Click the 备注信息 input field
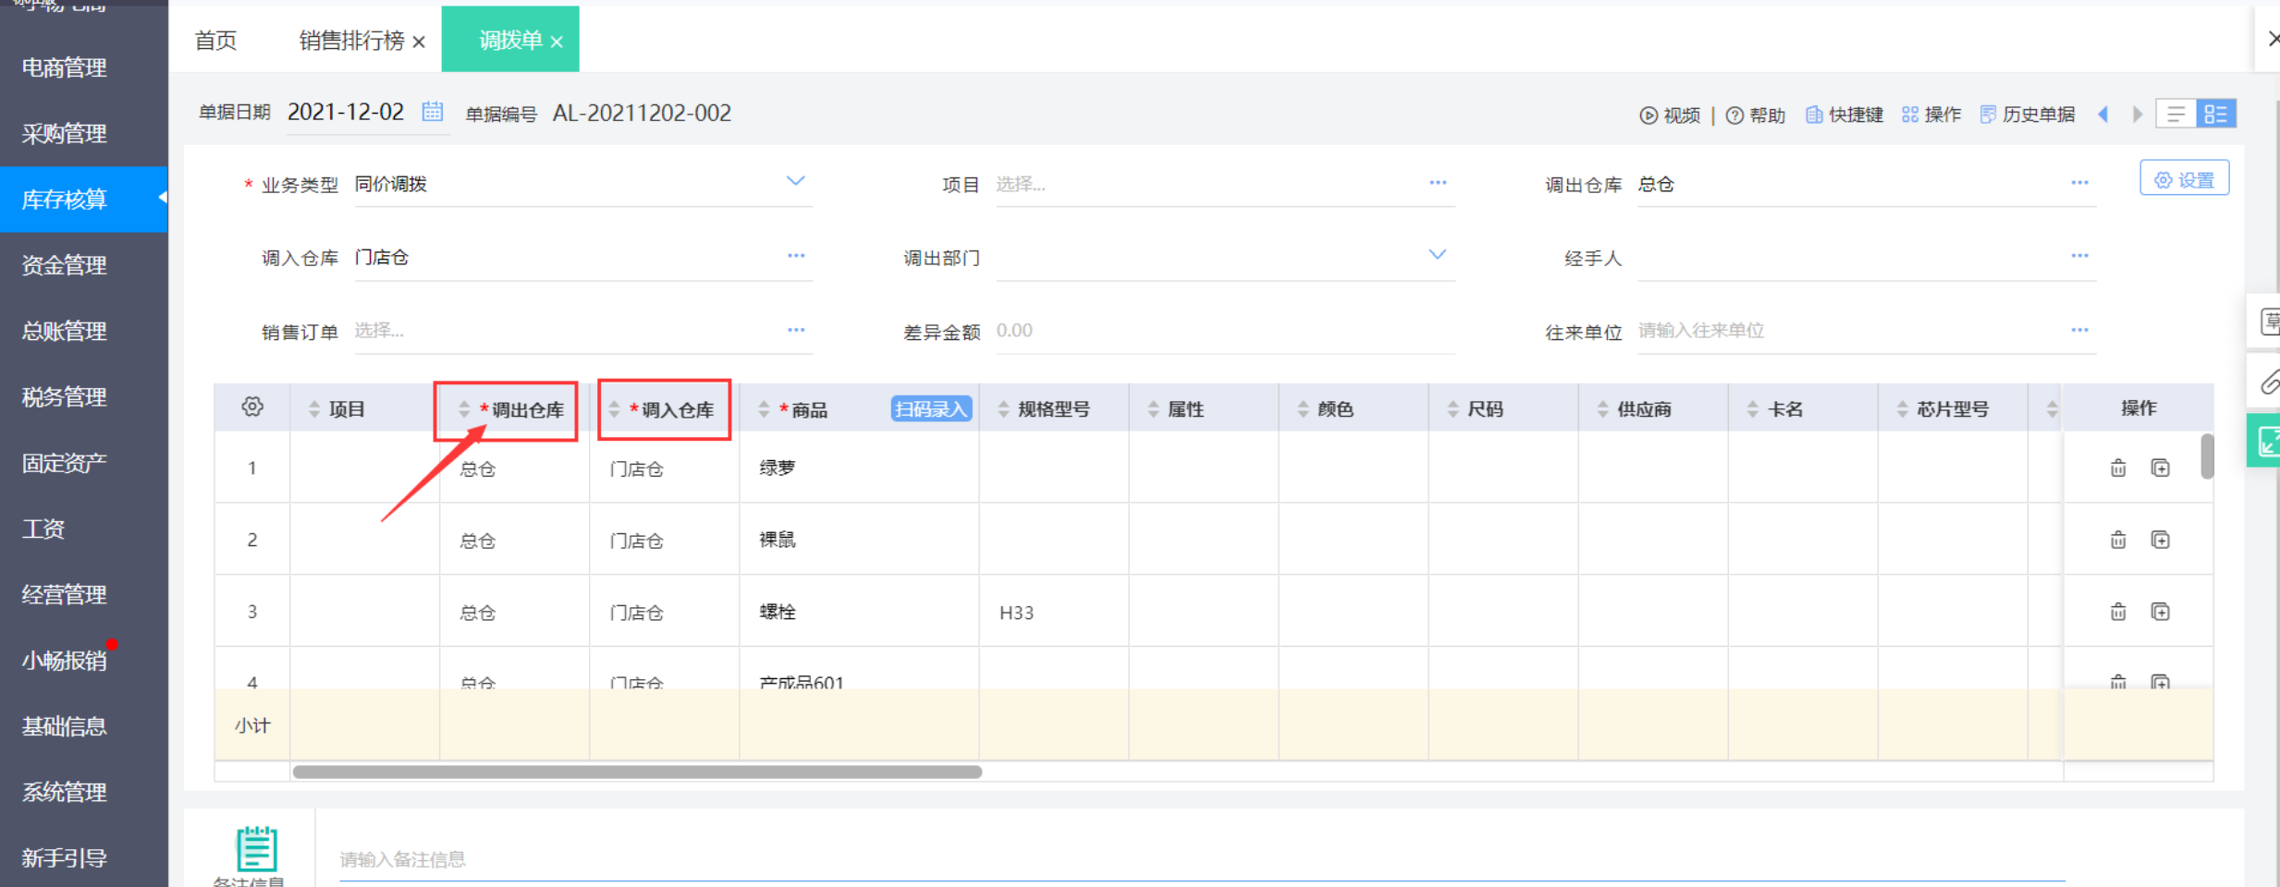2280x887 pixels. click(1202, 859)
